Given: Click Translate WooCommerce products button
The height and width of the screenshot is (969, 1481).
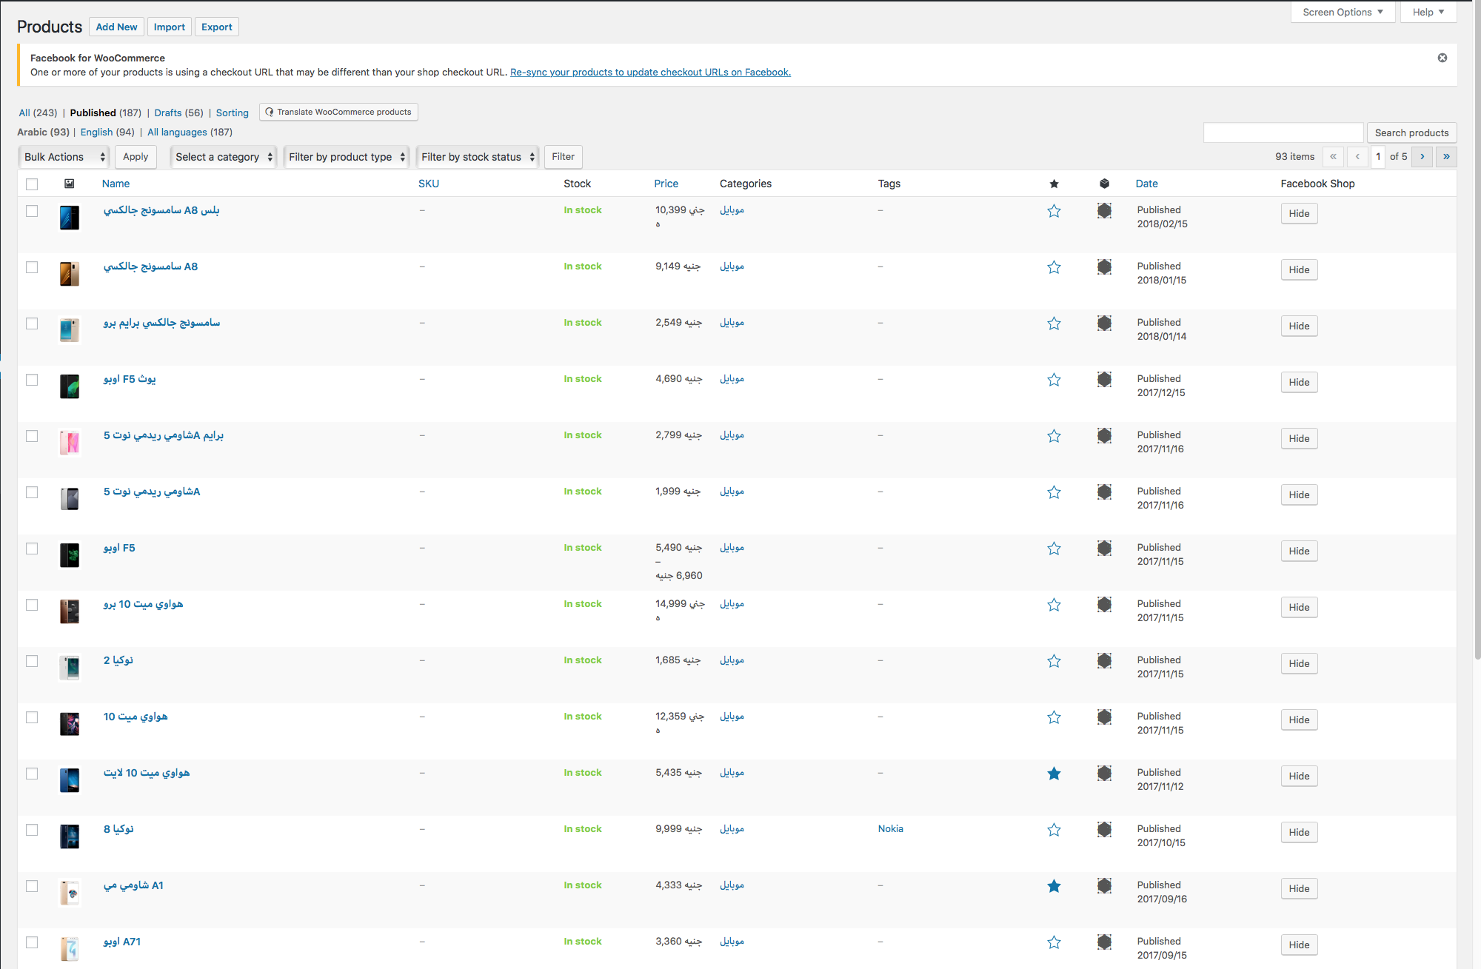Looking at the screenshot, I should 338,112.
